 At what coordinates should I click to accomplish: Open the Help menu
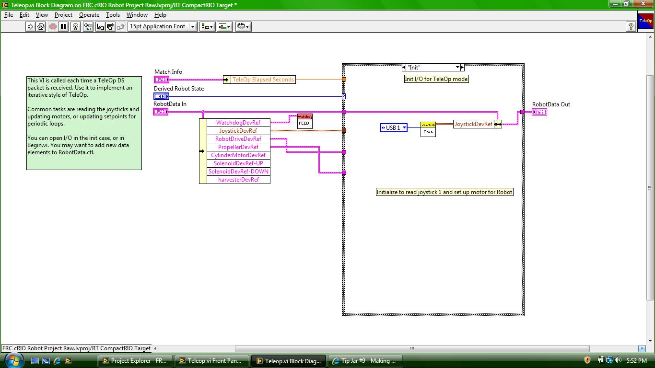160,15
